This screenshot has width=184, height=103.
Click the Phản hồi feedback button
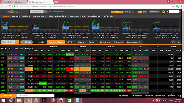coord(154,12)
